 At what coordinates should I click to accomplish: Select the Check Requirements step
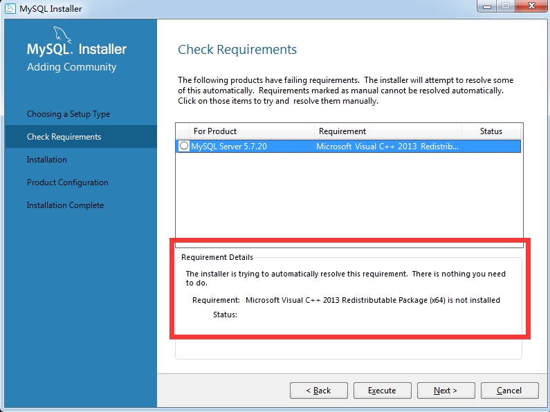click(x=64, y=137)
